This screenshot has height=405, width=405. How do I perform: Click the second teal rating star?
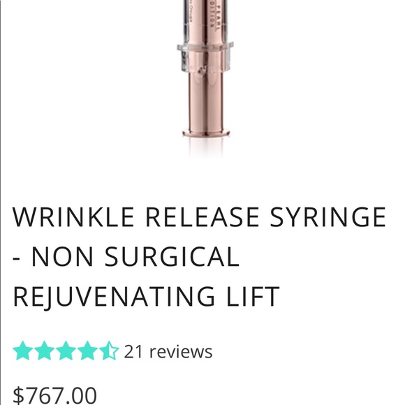pyautogui.click(x=44, y=351)
